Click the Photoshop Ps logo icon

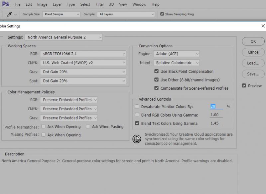click(5, 4)
